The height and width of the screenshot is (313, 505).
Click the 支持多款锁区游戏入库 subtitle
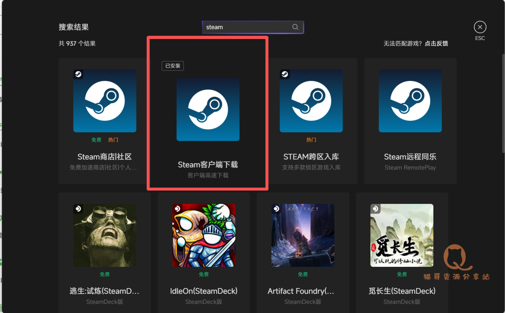pyautogui.click(x=311, y=167)
